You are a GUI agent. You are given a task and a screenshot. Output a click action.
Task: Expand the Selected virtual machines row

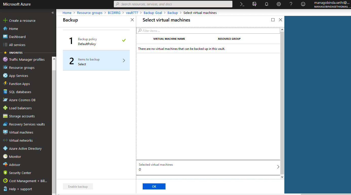tap(208, 167)
